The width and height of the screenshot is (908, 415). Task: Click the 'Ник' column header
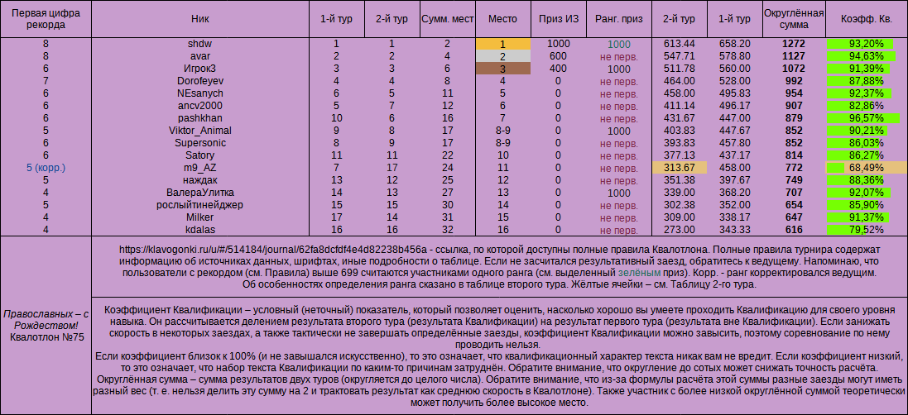[200, 19]
